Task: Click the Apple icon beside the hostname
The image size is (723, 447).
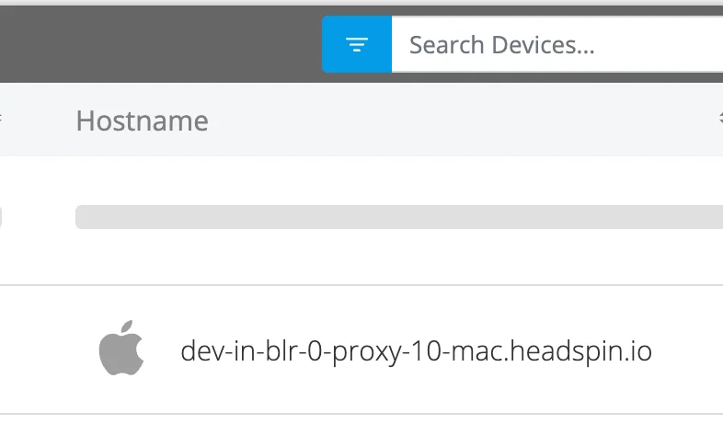Action: (x=121, y=348)
